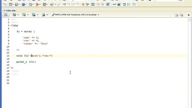192x108 pixels.
Task: Click the orange arrow toolbar icon
Action: [x=37, y=4]
